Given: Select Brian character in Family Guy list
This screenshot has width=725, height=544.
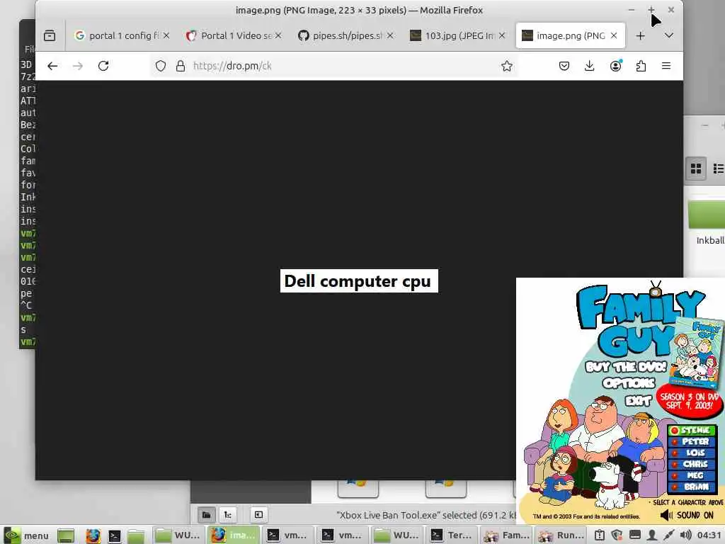Looking at the screenshot, I should tap(692, 487).
